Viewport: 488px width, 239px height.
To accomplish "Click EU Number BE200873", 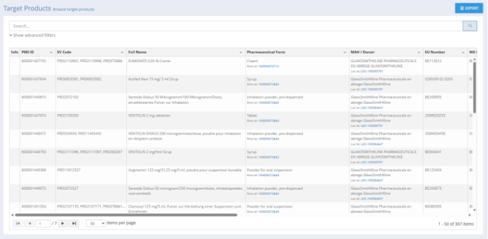I will pos(433,188).
